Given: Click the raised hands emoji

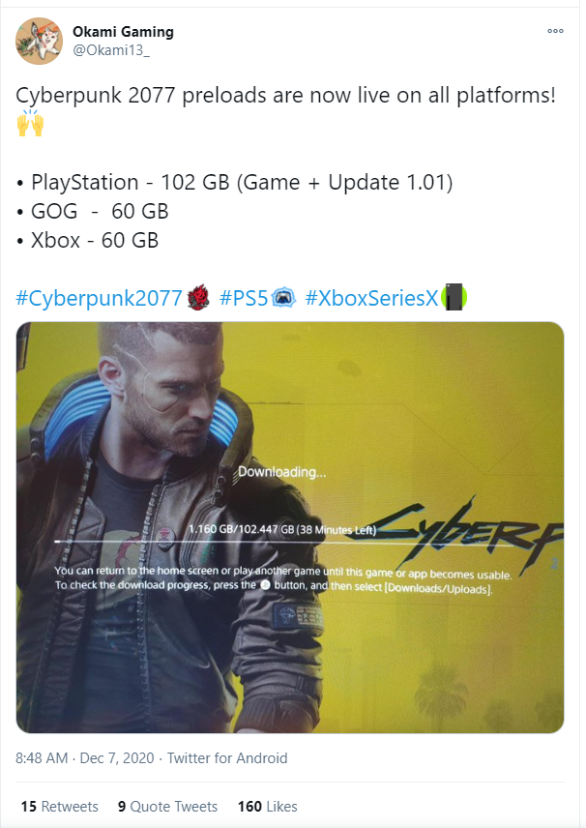Looking at the screenshot, I should pyautogui.click(x=30, y=123).
